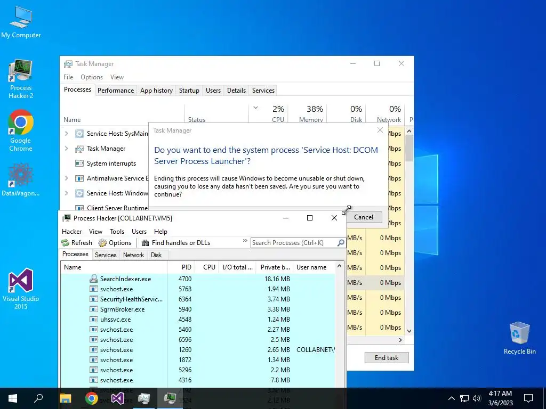Open volume control tray icon
This screenshot has width=546, height=409.
pyautogui.click(x=477, y=398)
